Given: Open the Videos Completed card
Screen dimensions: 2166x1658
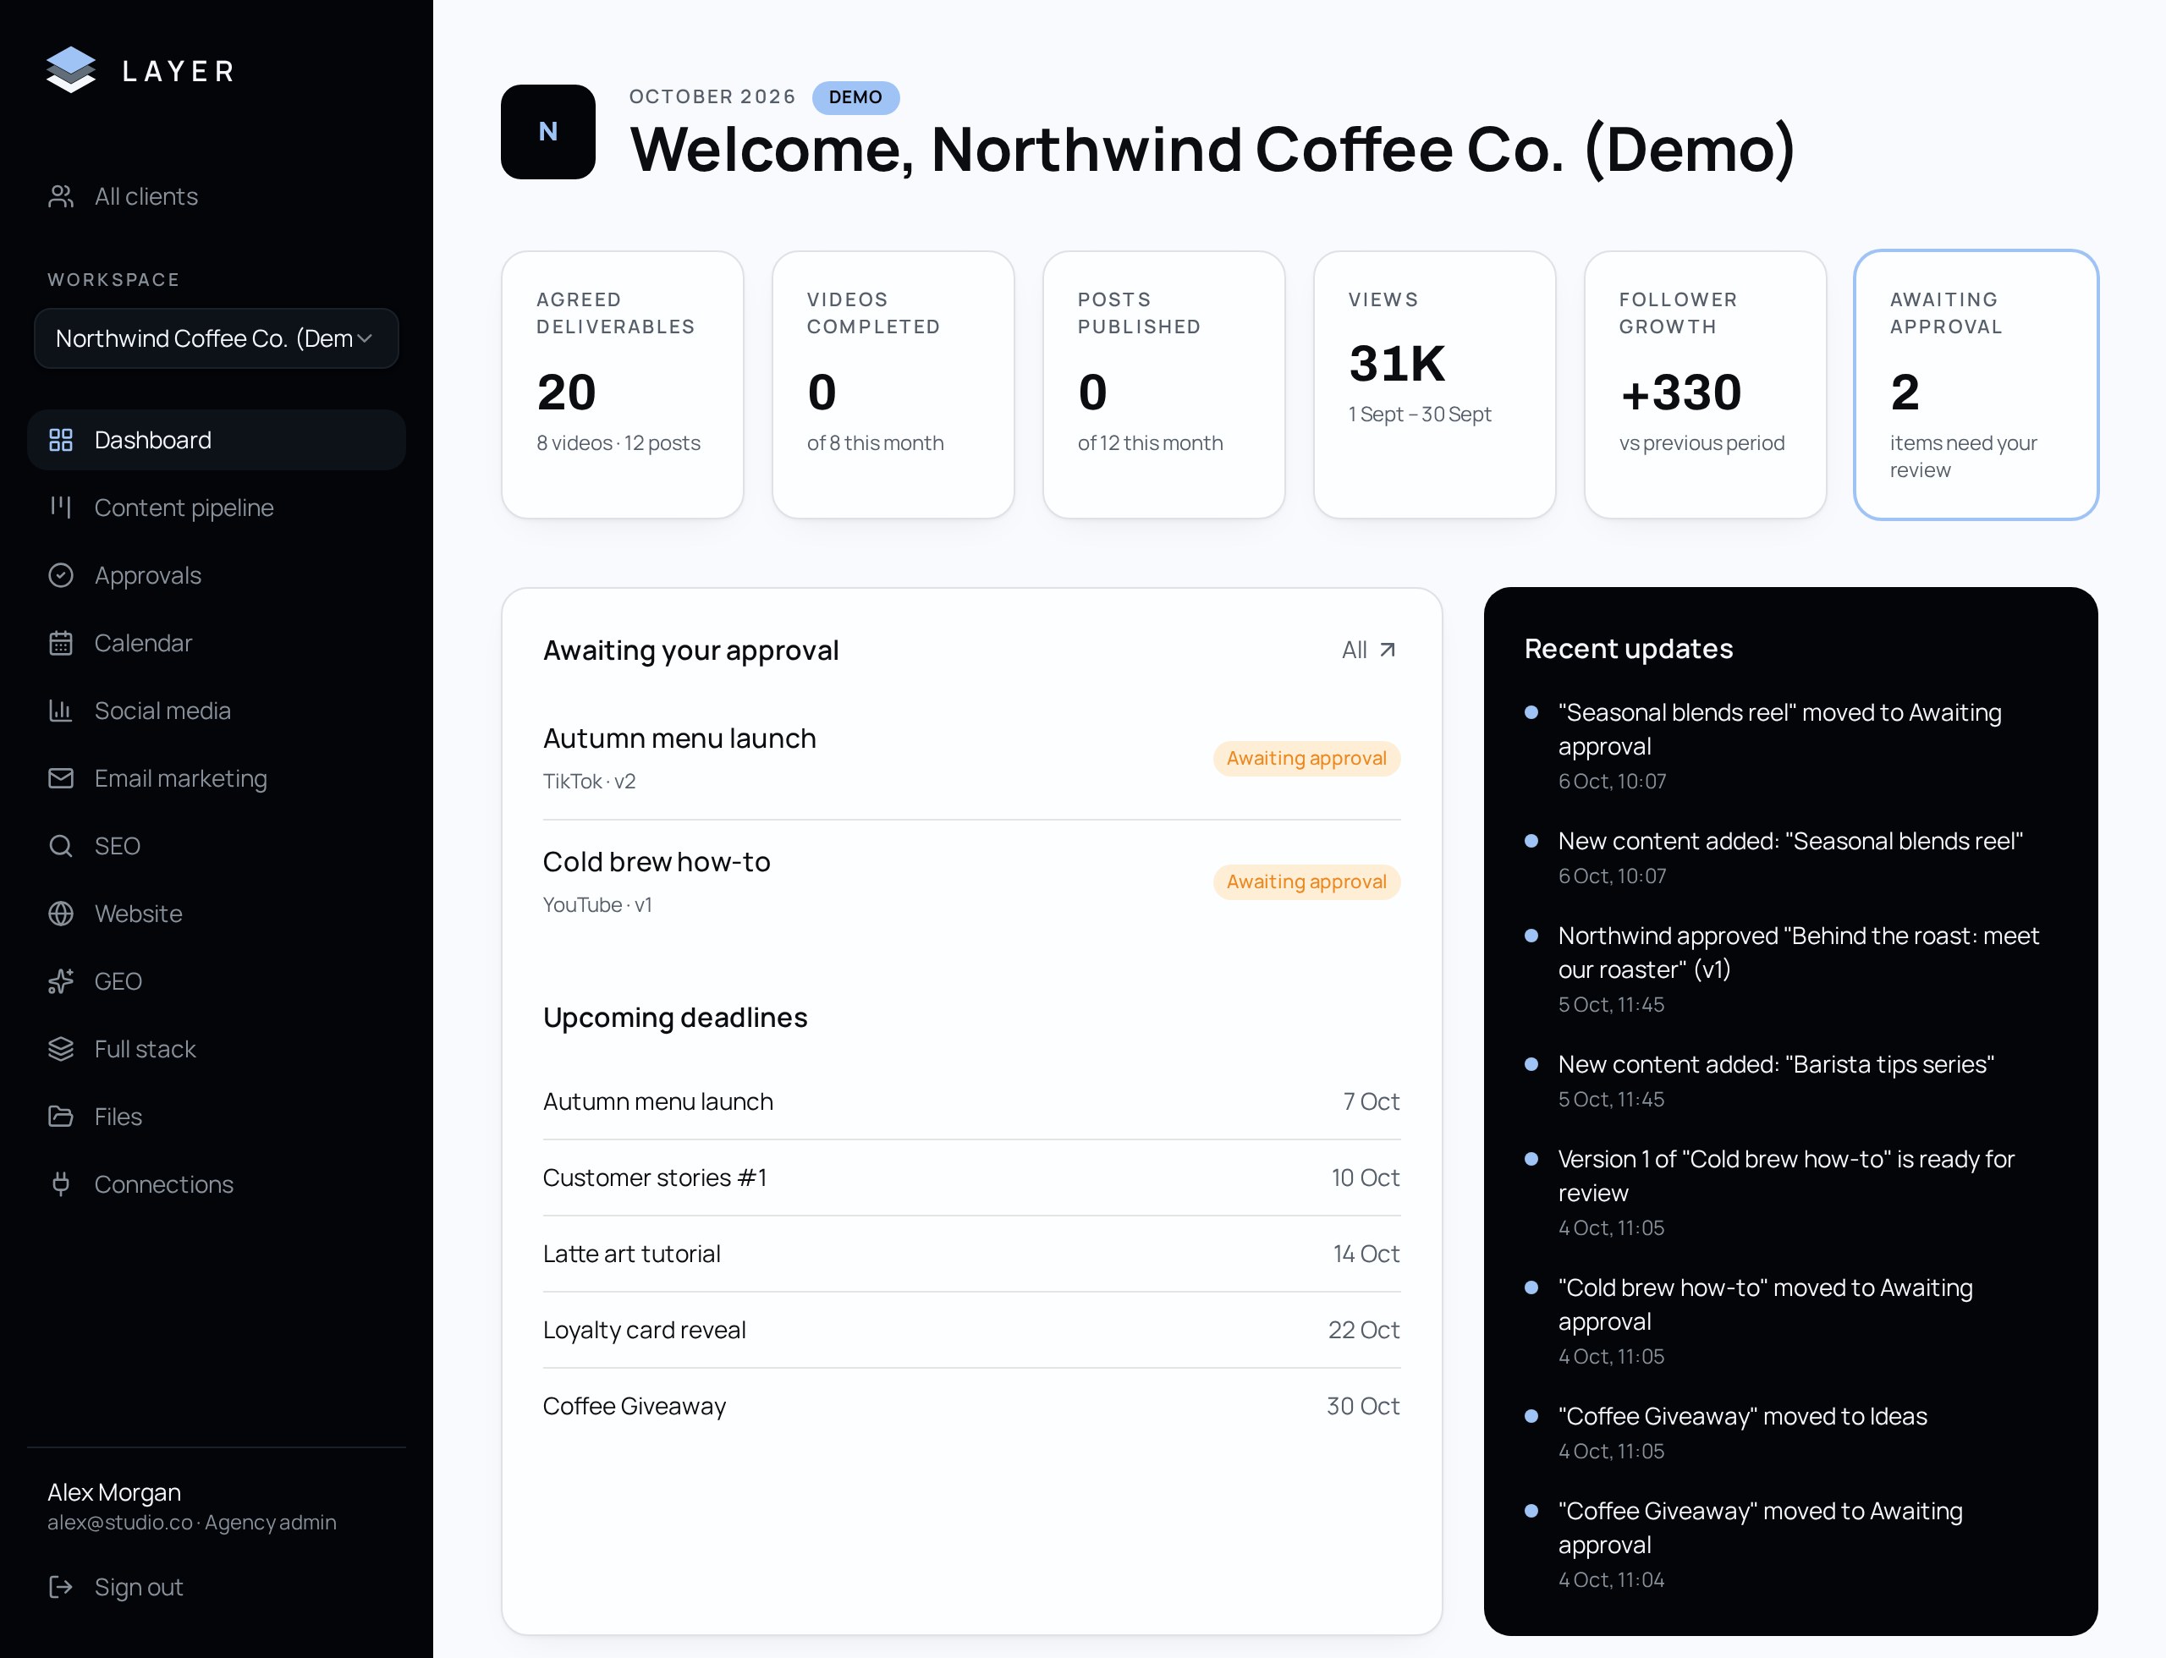Looking at the screenshot, I should [893, 385].
